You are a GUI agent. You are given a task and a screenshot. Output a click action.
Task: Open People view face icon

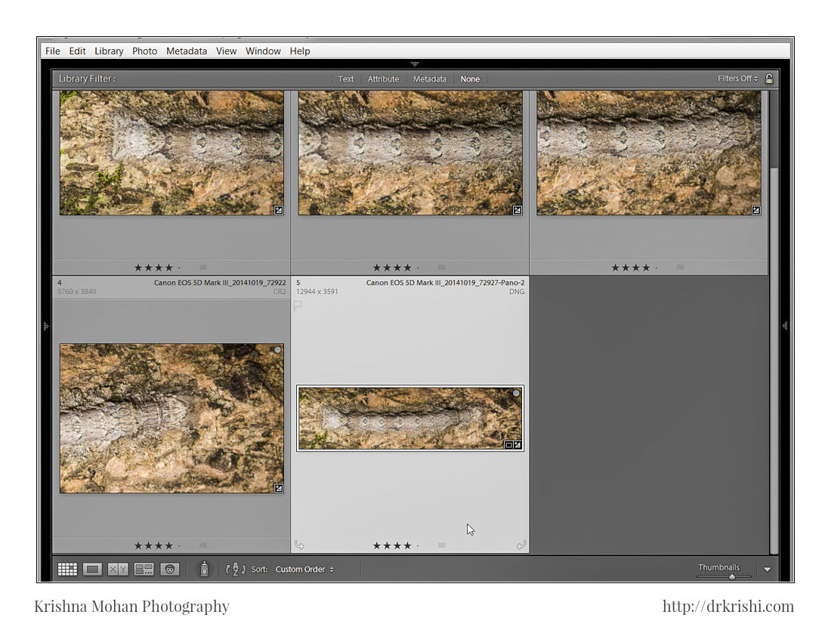(x=170, y=569)
